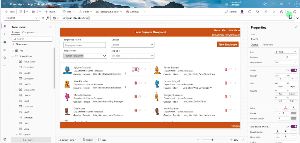Open the Icon Trash dropdown in Properties
Screen dimensions: 300x143
(286, 52)
